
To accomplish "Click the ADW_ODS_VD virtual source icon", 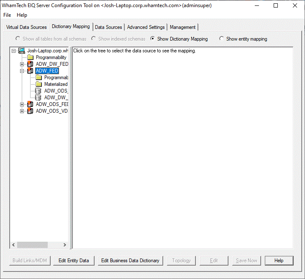I will 30,111.
